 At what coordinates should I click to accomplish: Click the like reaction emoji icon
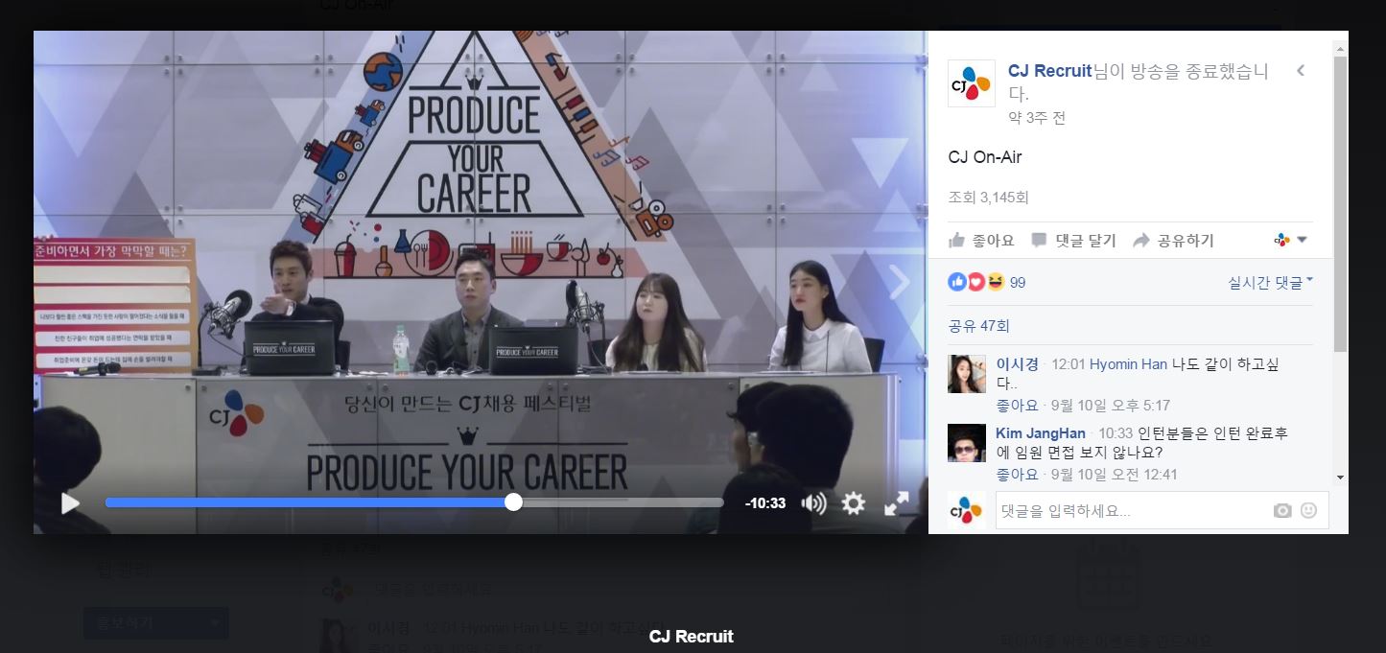click(957, 282)
